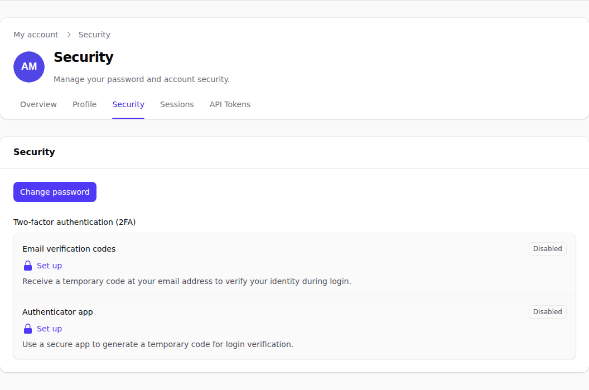589x390 pixels.
Task: Open My account breadcrumb link
Action: [x=36, y=35]
